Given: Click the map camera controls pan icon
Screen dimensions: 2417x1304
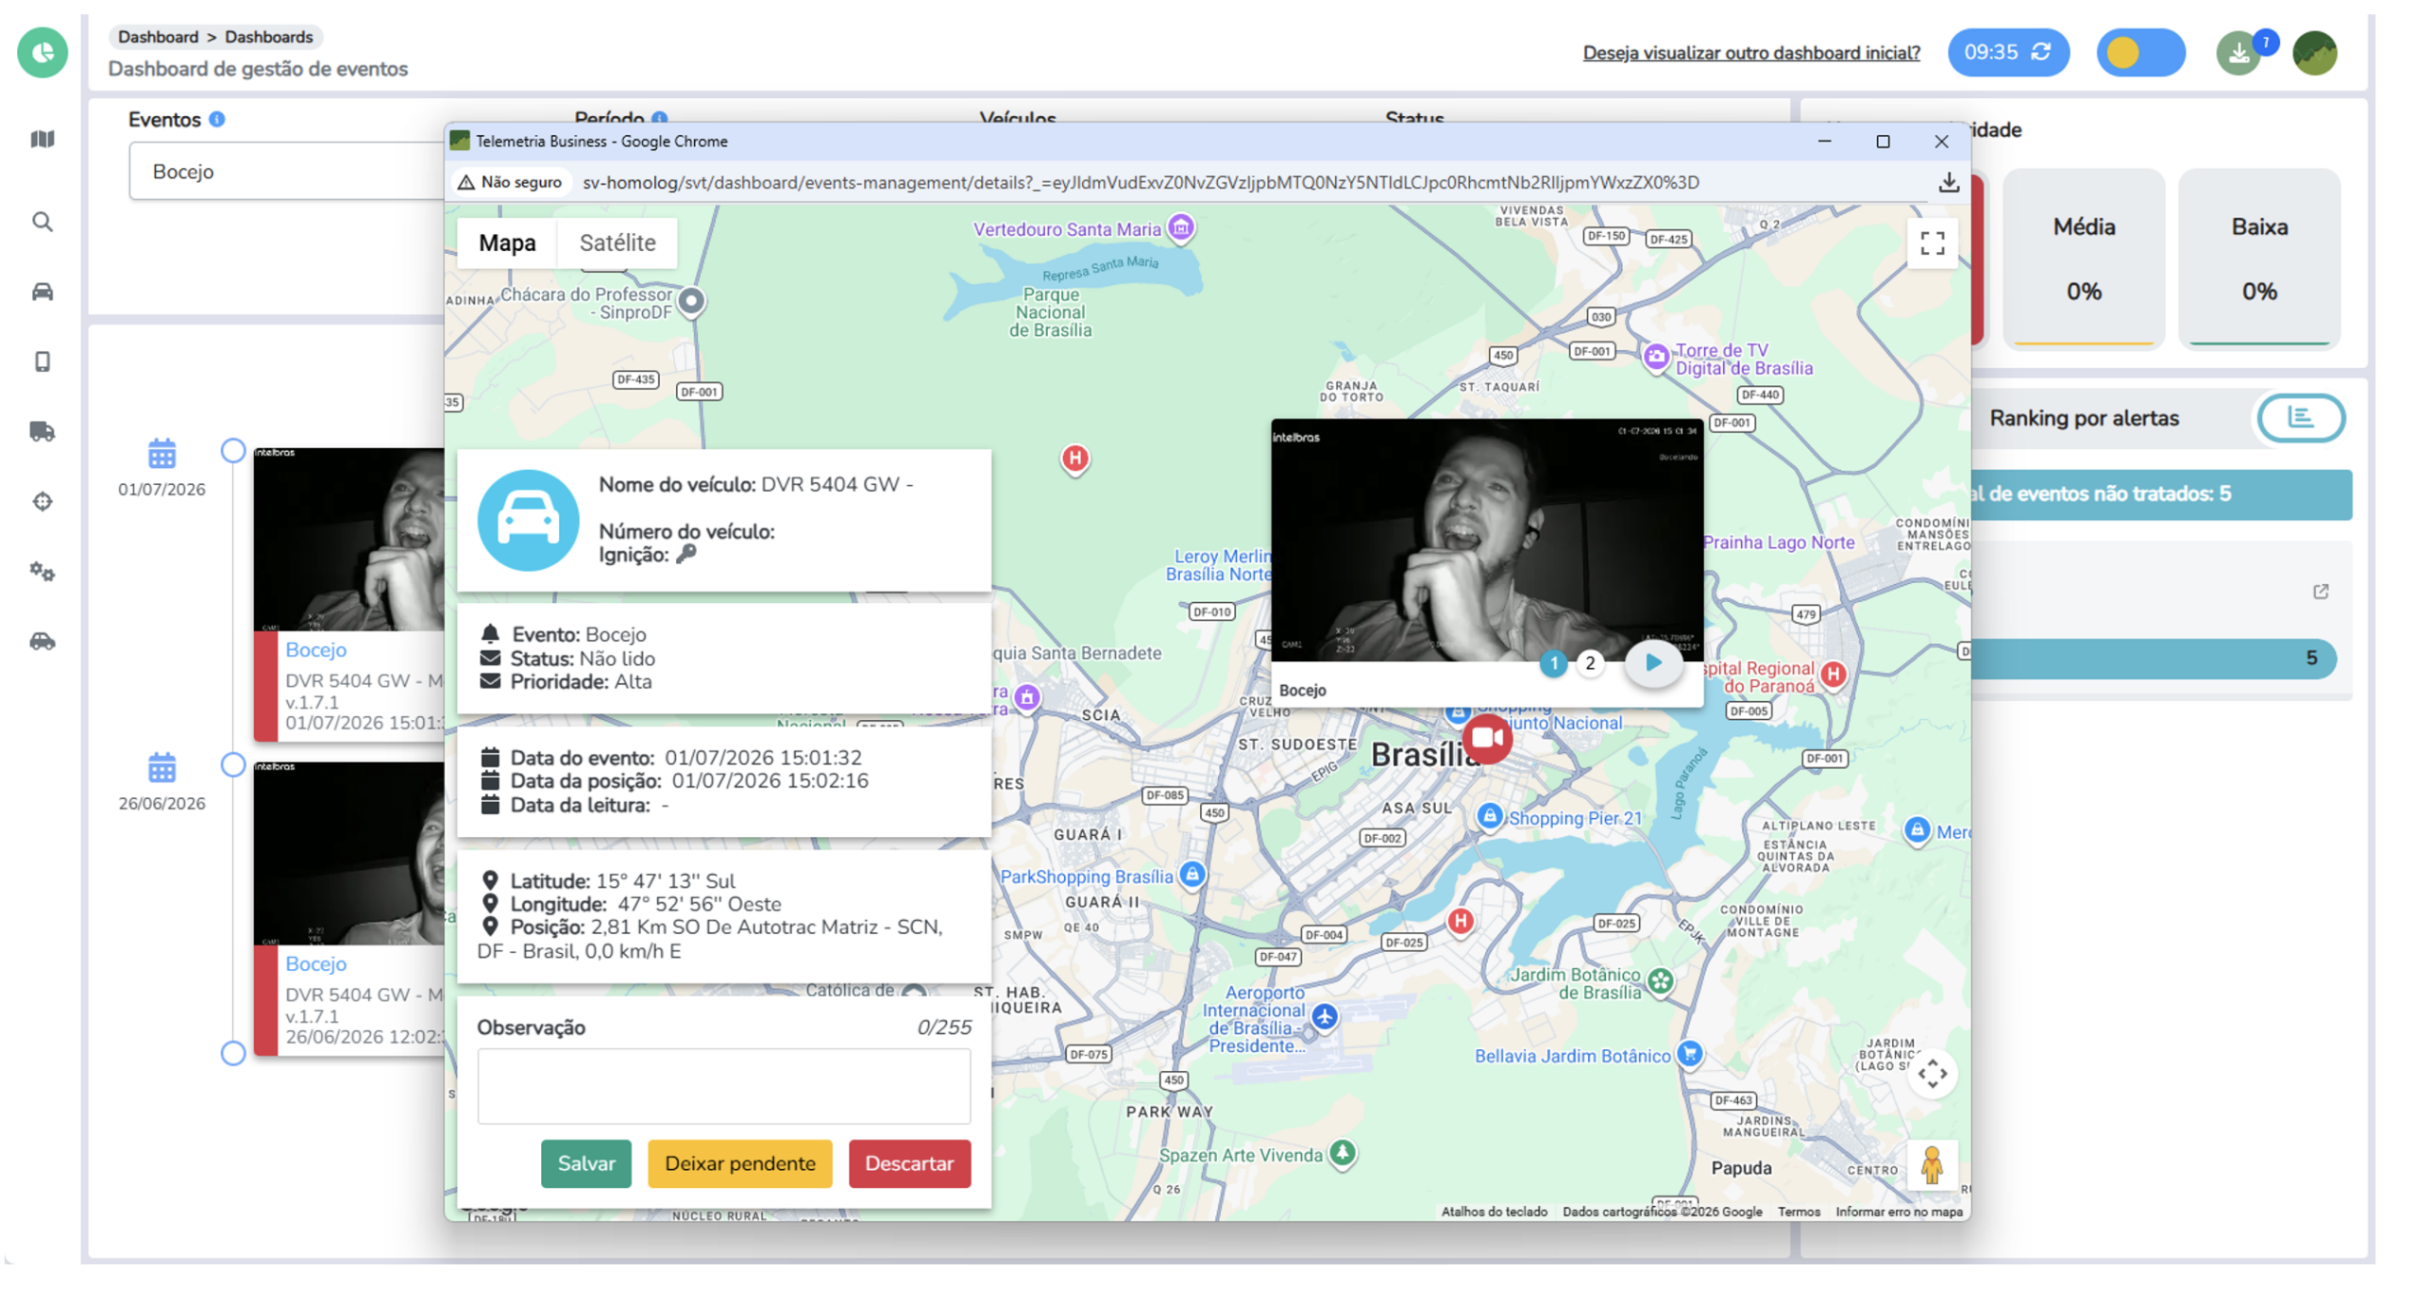Looking at the screenshot, I should [x=1931, y=1073].
